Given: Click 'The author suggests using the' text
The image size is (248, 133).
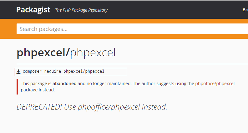Looking at the screenshot, I should pos(163,84).
